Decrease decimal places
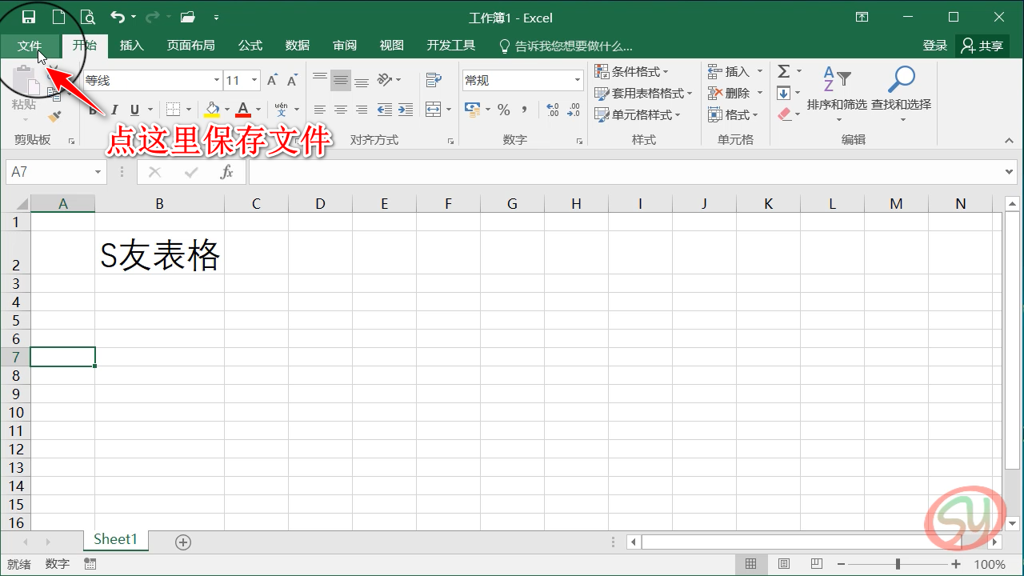Viewport: 1024px width, 576px height. click(x=574, y=110)
